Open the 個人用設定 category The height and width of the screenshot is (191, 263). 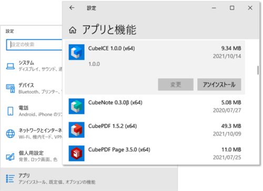click(32, 156)
